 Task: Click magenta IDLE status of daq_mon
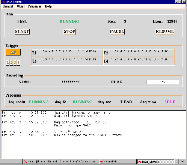click(170, 102)
